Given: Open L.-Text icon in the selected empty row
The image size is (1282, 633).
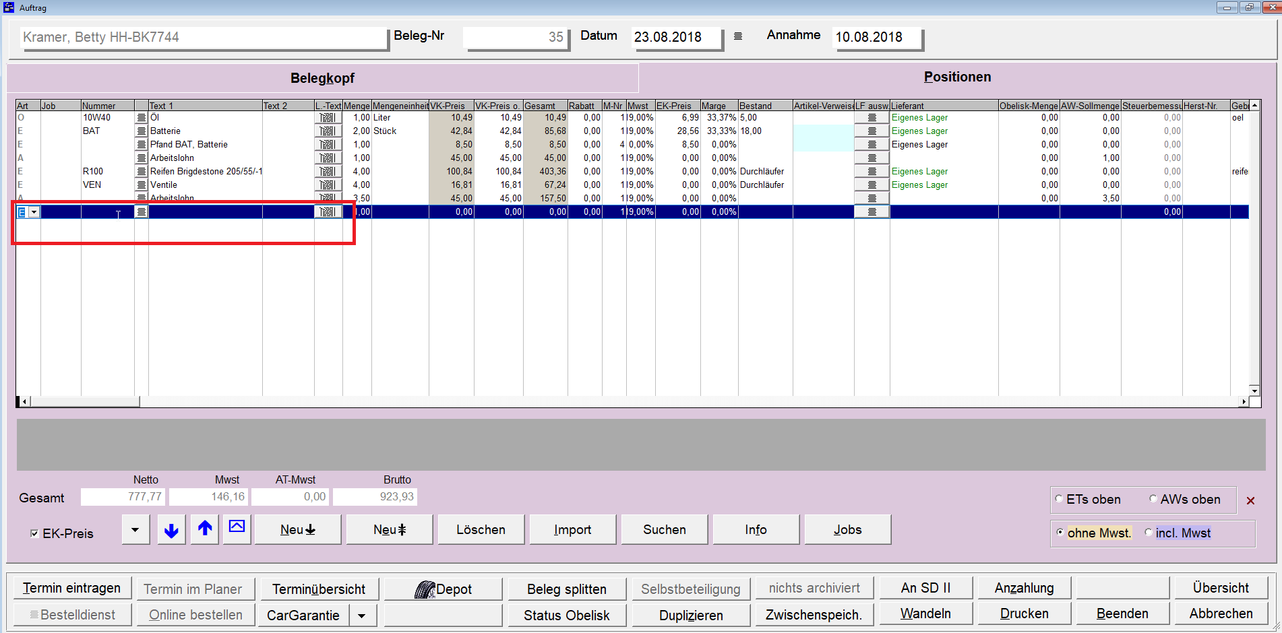Looking at the screenshot, I should point(328,211).
